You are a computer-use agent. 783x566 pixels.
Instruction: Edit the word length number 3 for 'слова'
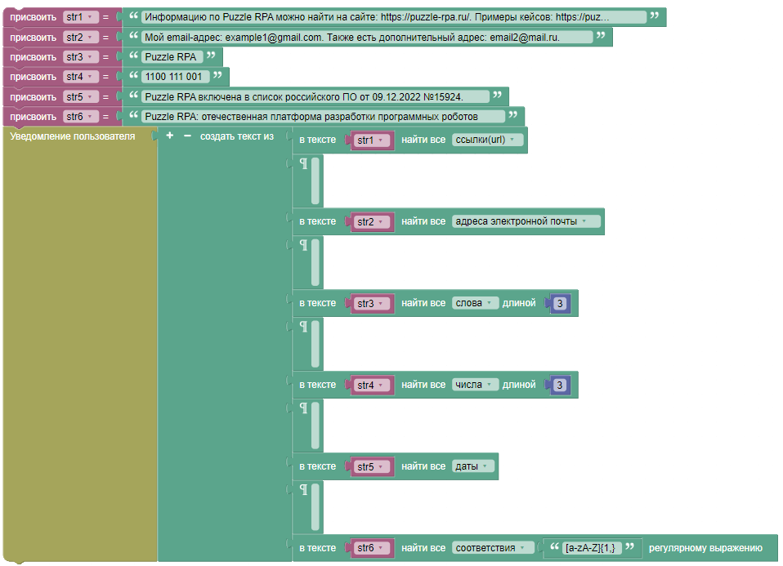560,304
